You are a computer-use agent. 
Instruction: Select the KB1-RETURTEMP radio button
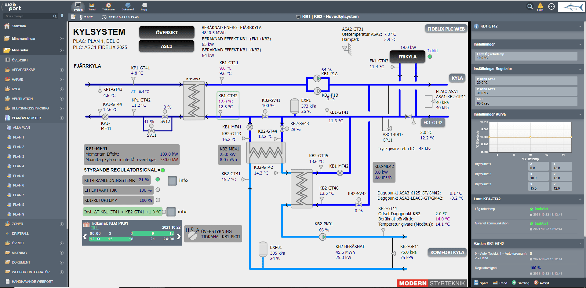(x=158, y=200)
